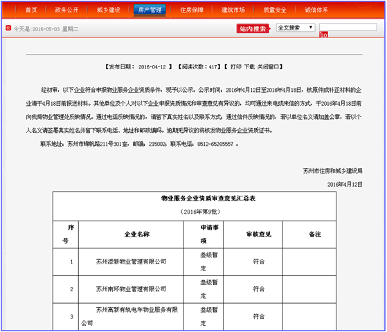Click 叁级暂定 in the 苏州添新 row
This screenshot has width=387, height=332.
coord(208,261)
